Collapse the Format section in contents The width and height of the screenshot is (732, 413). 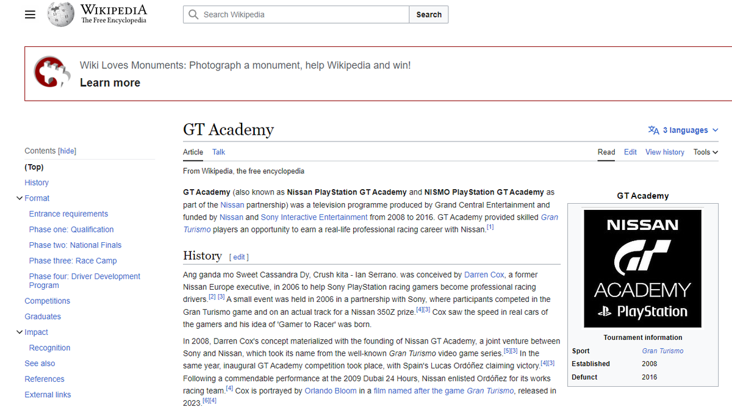pyautogui.click(x=20, y=198)
